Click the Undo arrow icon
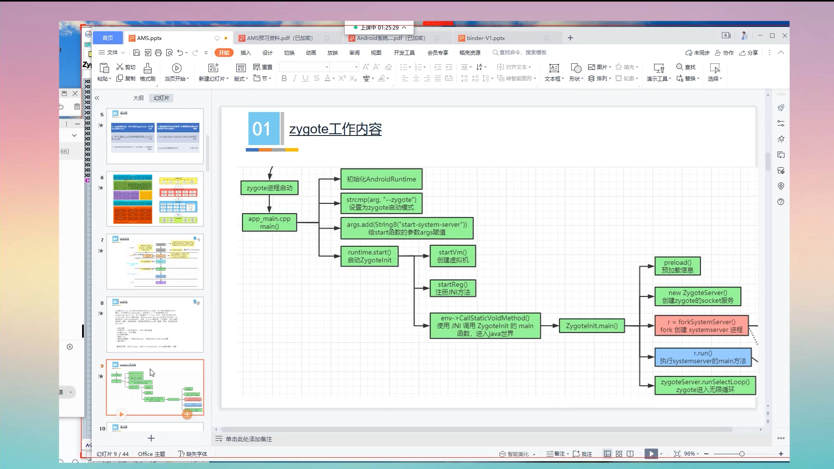Viewport: 834px width, 469px height. pos(180,53)
